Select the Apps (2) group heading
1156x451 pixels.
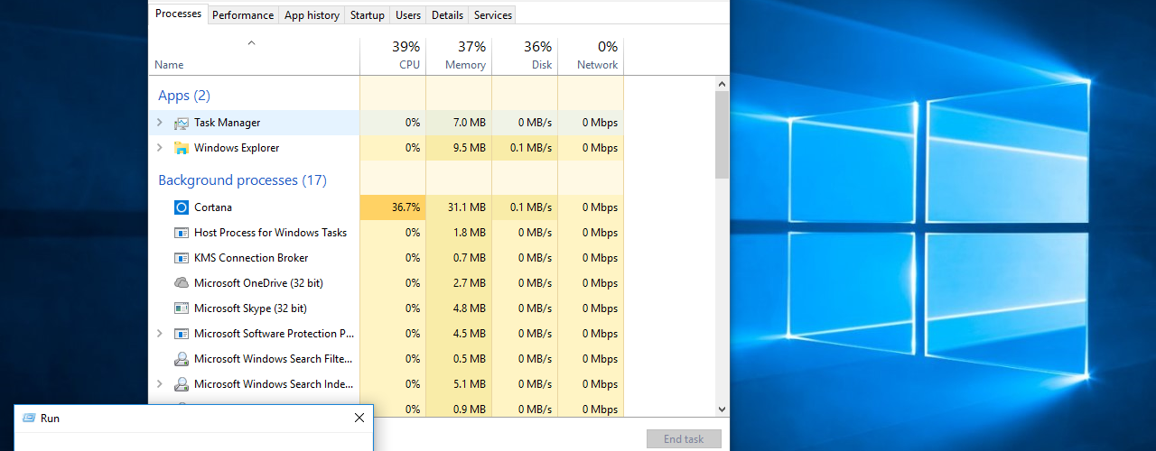point(184,96)
